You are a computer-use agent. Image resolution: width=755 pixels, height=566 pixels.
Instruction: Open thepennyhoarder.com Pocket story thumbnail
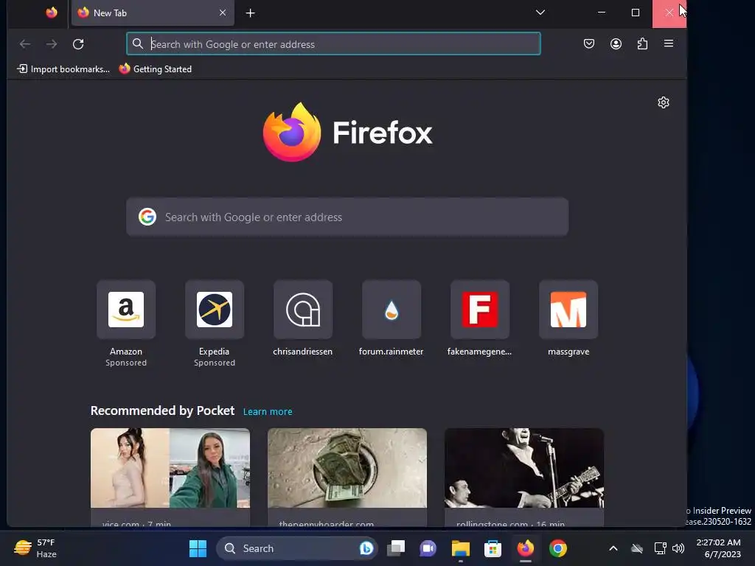(347, 468)
